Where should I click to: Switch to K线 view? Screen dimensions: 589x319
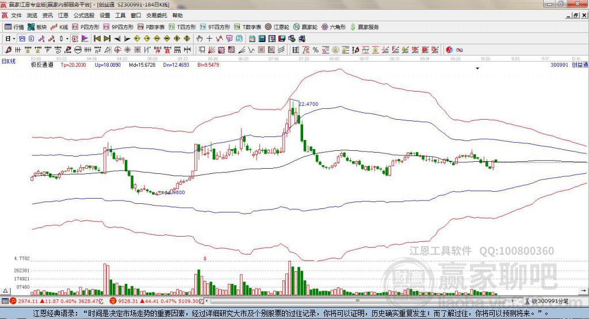click(59, 27)
